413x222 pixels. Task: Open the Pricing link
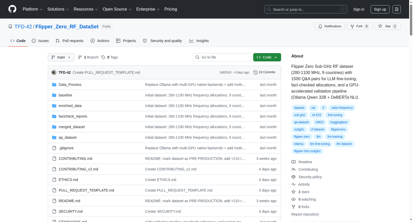point(171,9)
